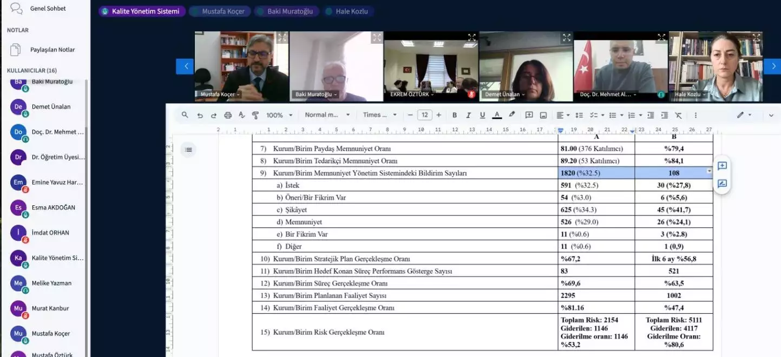Click the search magnifier icon in document toolbar
Viewport: 781px width, 357px height.
tap(185, 115)
